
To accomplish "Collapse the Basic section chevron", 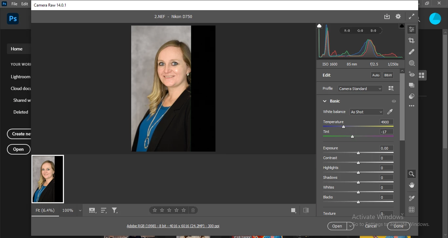I will coord(325,101).
